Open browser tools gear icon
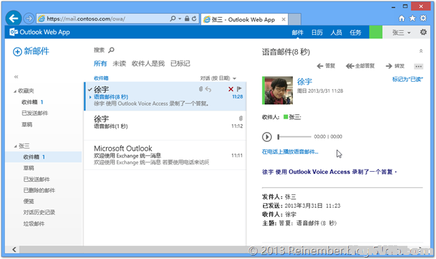This screenshot has height=259, width=436. [423, 18]
